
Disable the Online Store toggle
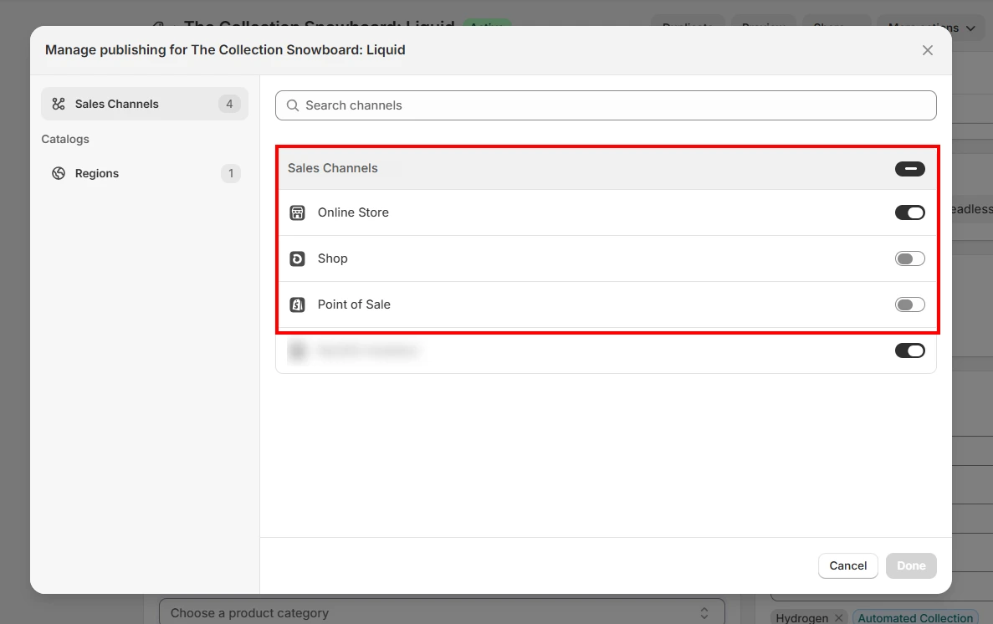909,212
